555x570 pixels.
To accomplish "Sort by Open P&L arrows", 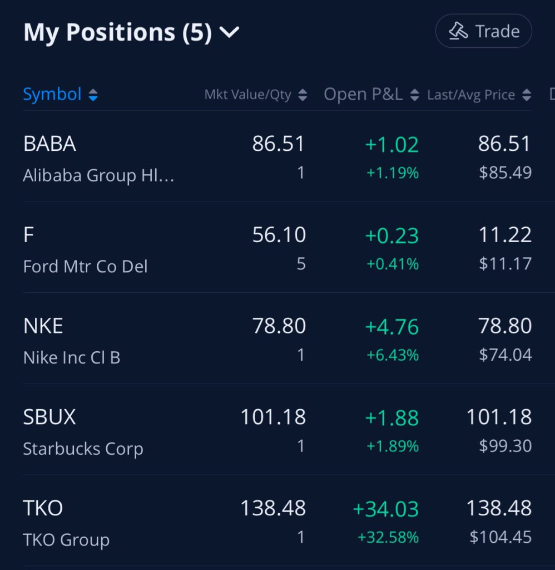I will tap(414, 95).
